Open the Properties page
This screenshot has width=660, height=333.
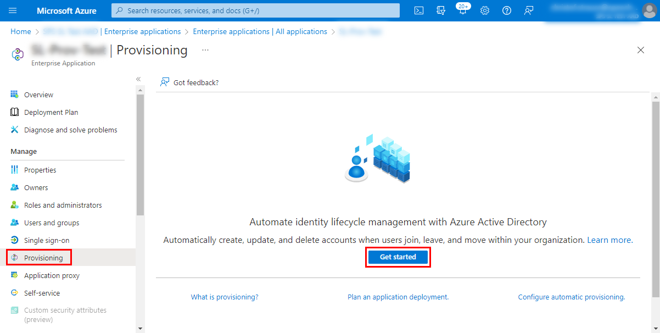point(40,170)
